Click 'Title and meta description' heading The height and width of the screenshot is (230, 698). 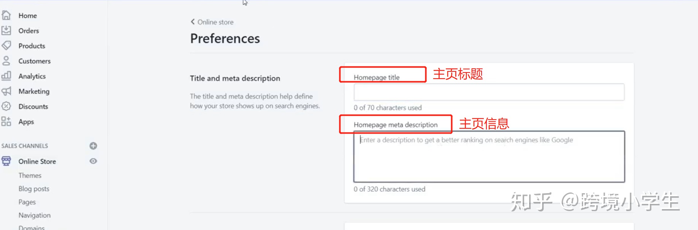pos(235,78)
